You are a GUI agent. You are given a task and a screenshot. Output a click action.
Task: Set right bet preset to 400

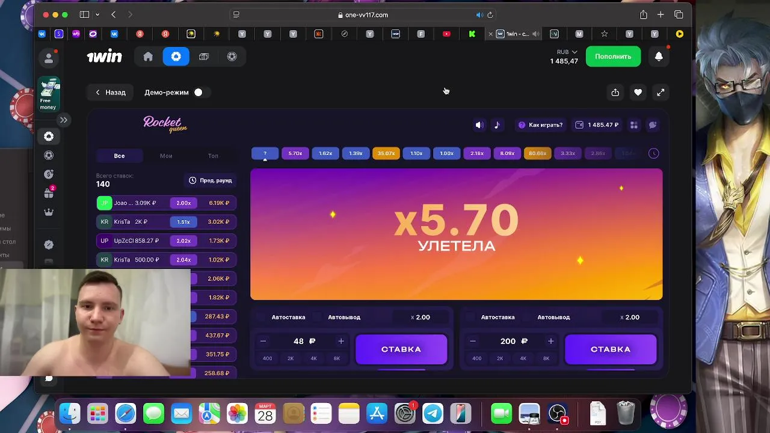pos(476,358)
